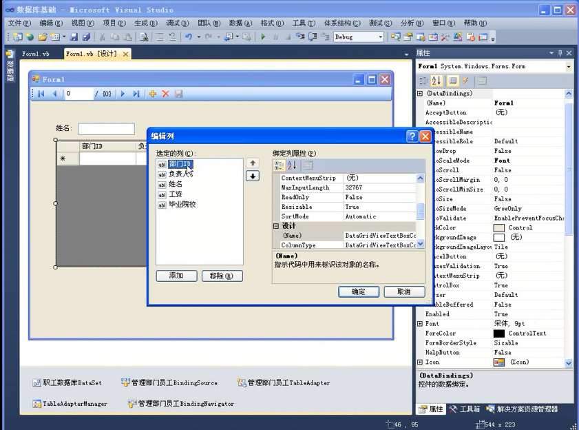Image resolution: width=579 pixels, height=430 pixels.
Task: Open the 视图 menu
Action: click(83, 23)
